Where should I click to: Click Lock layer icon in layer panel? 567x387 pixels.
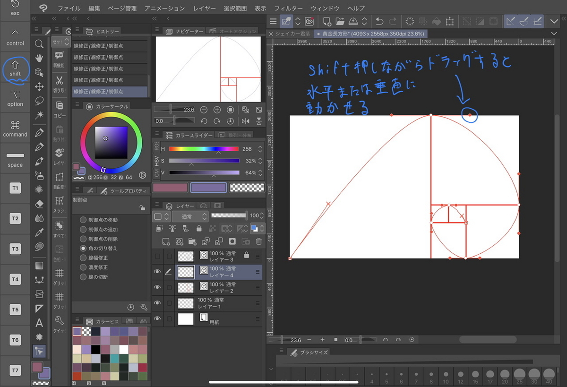pos(199,229)
